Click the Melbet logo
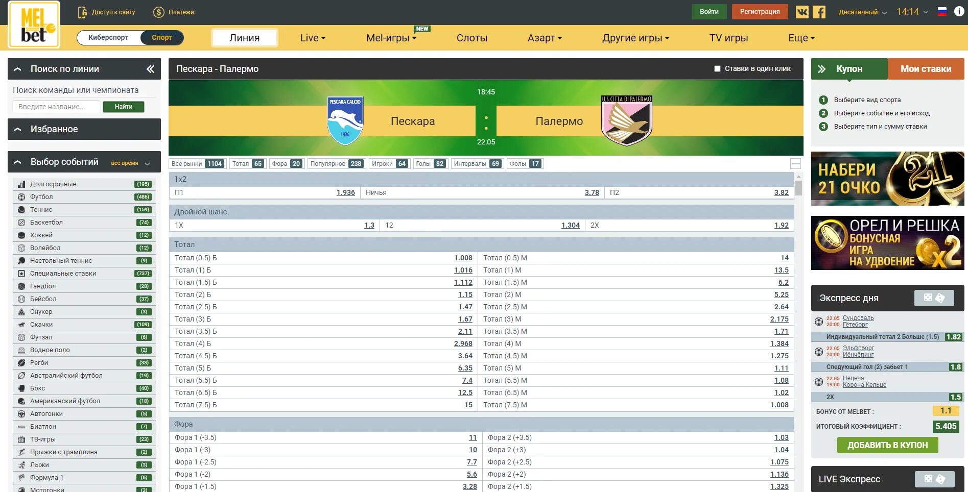 [34, 24]
